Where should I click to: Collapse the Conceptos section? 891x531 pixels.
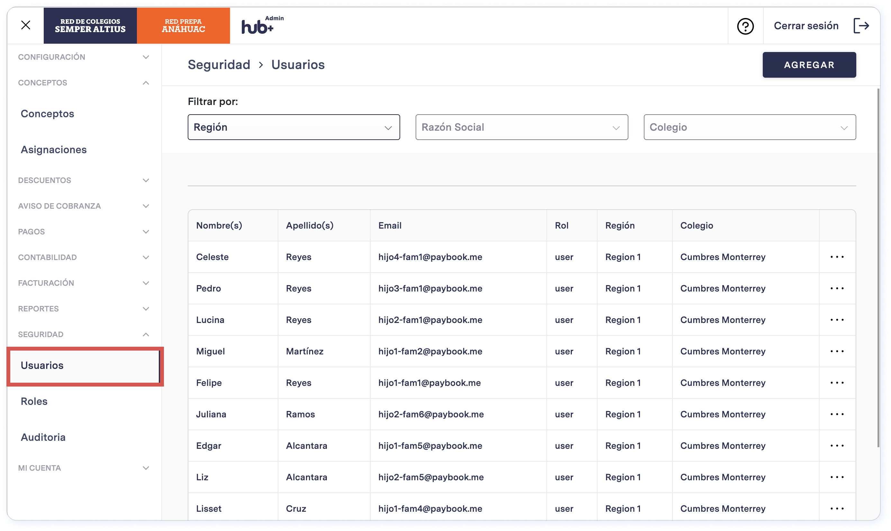[x=84, y=83]
